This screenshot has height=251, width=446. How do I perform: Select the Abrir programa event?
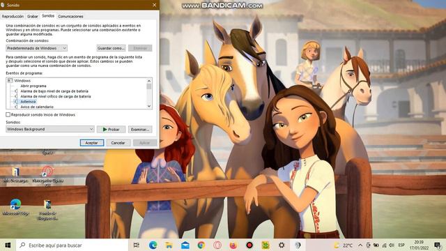point(33,86)
